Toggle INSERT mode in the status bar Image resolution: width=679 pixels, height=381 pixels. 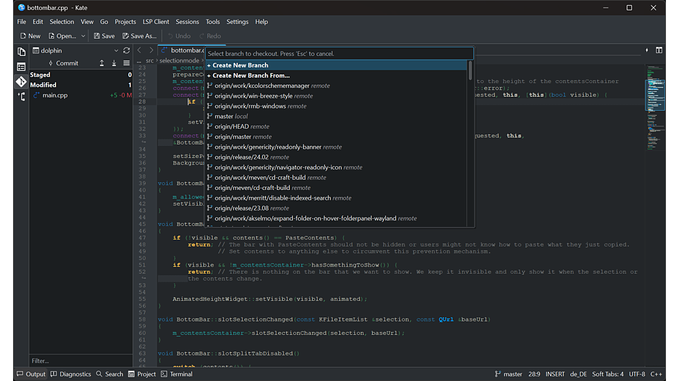[x=555, y=374]
